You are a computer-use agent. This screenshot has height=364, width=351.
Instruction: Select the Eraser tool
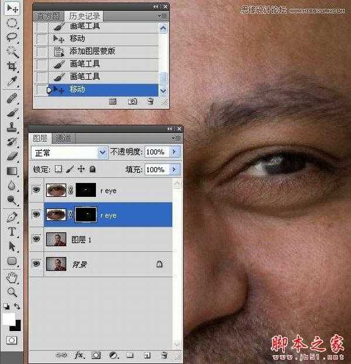tap(12, 156)
